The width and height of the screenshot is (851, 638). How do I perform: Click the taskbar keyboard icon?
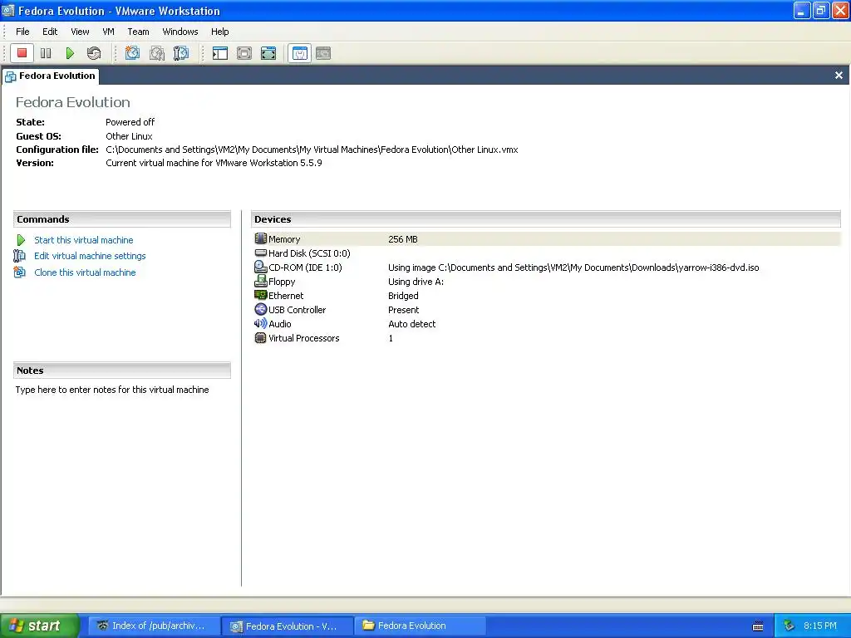coord(758,626)
